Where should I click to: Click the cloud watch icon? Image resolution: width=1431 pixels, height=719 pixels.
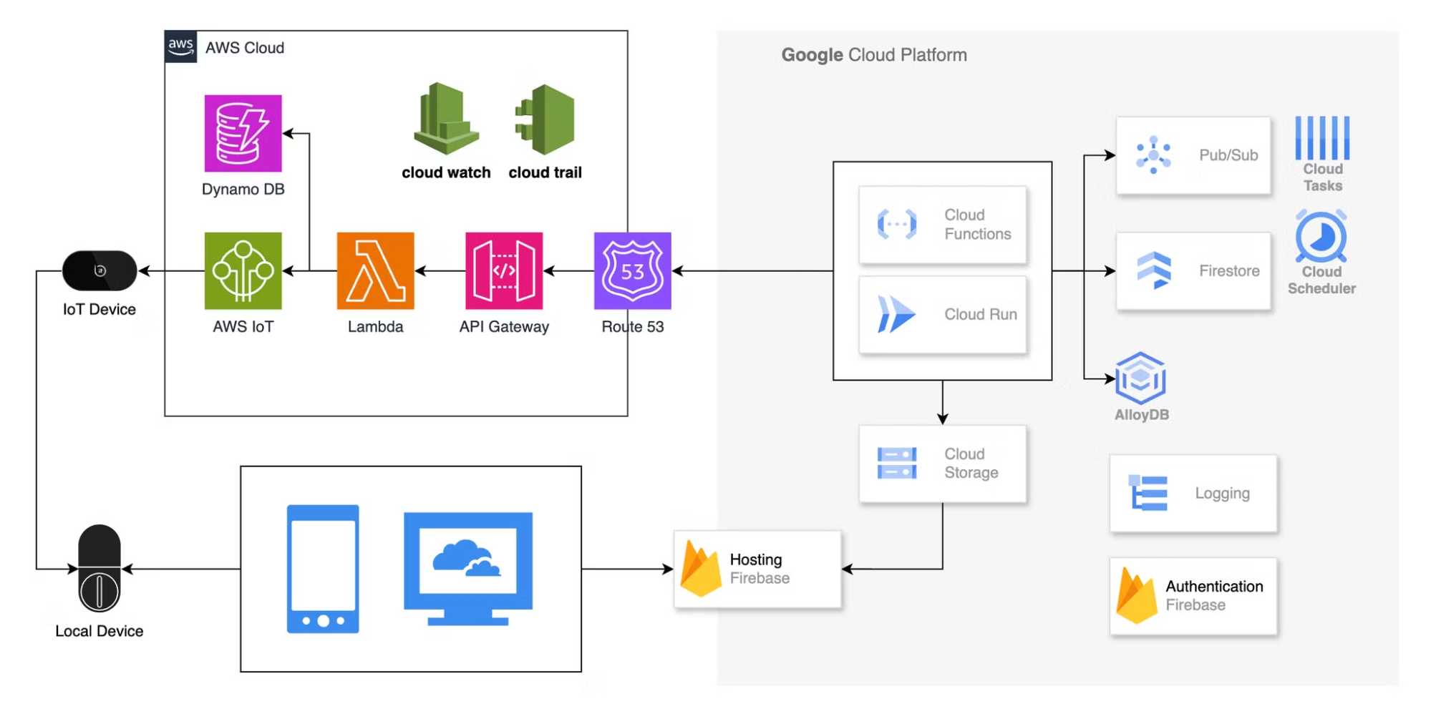pyautogui.click(x=446, y=119)
